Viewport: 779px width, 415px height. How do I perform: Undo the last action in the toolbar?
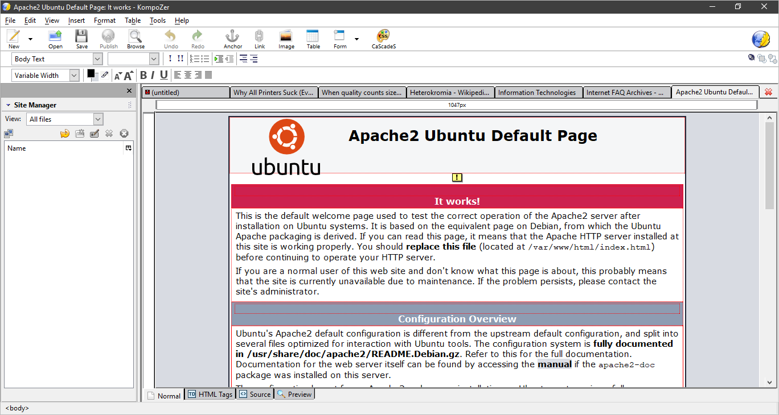pyautogui.click(x=171, y=39)
